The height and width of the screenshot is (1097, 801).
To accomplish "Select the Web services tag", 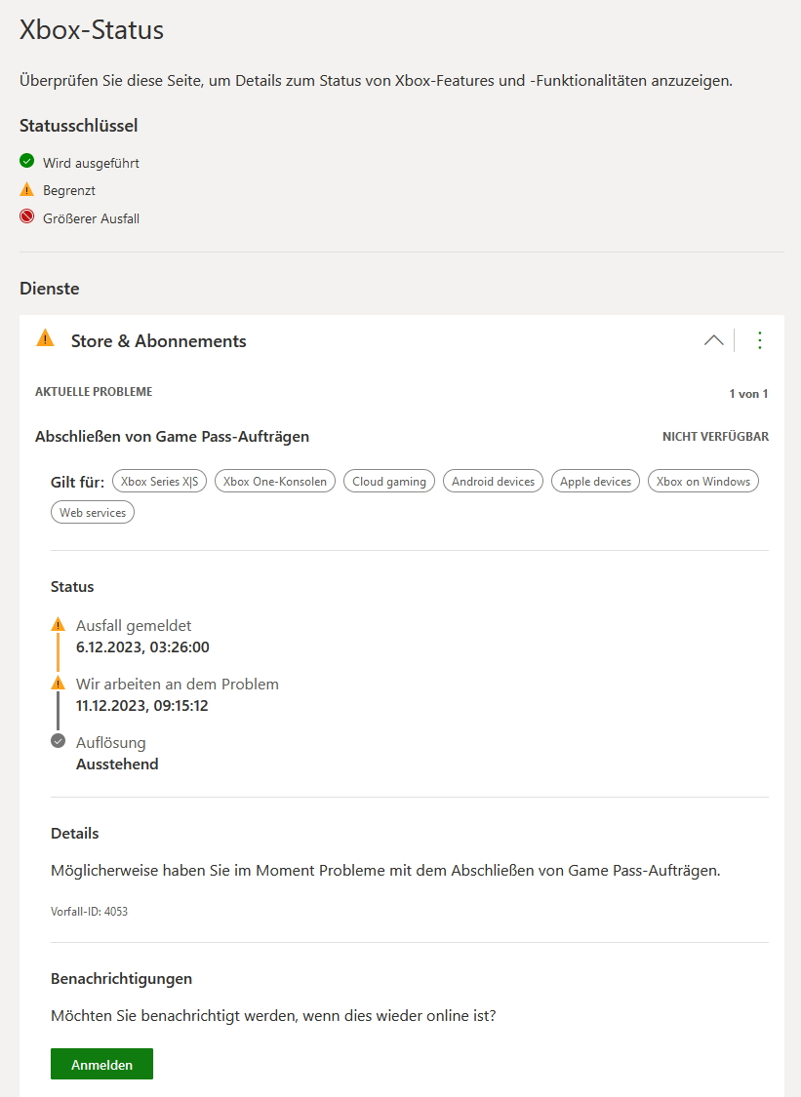I will tap(93, 512).
